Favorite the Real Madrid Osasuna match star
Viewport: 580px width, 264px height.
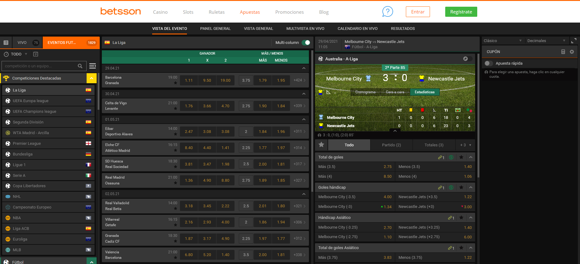175,183
